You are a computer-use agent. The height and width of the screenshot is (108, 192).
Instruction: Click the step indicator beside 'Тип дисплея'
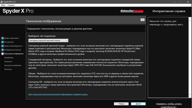[x=3, y=42]
